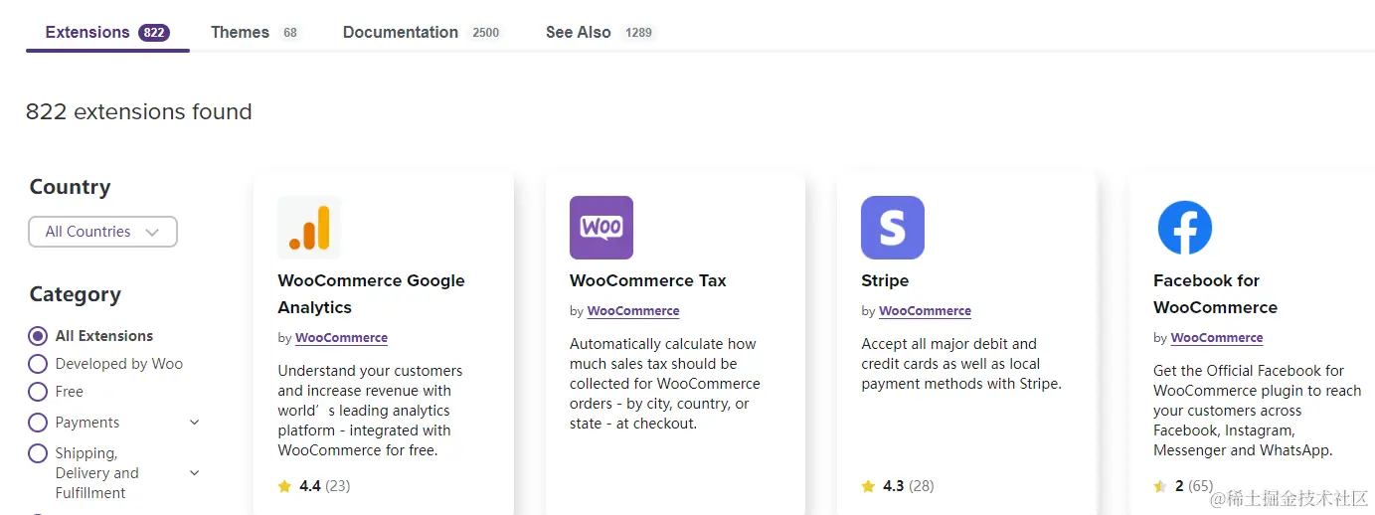
Task: Open the Facebook for WooCommerce title
Action: click(x=1215, y=294)
